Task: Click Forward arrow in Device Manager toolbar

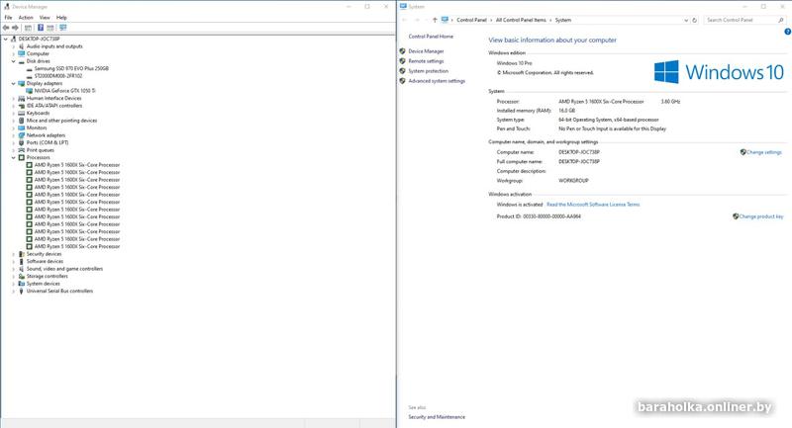Action: [15, 28]
